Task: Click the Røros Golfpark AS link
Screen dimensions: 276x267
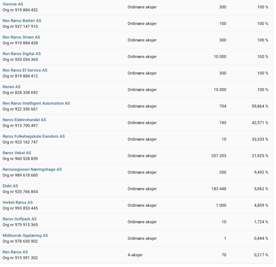Action: pyautogui.click(x=19, y=219)
